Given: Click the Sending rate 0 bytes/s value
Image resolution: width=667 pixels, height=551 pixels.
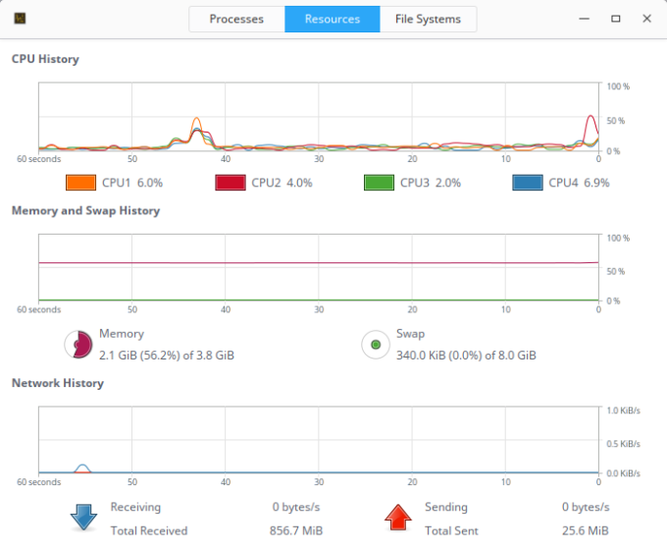Looking at the screenshot, I should coord(586,507).
